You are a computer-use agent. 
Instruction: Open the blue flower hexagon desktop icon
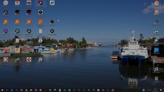click(x=40, y=50)
